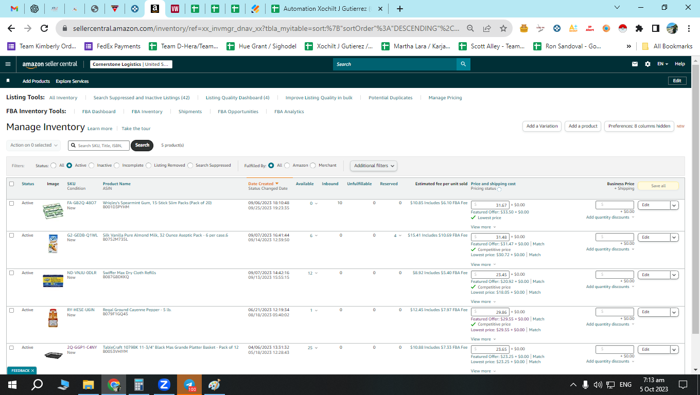Open Paint from the taskbar
This screenshot has height=395, width=700.
214,385
